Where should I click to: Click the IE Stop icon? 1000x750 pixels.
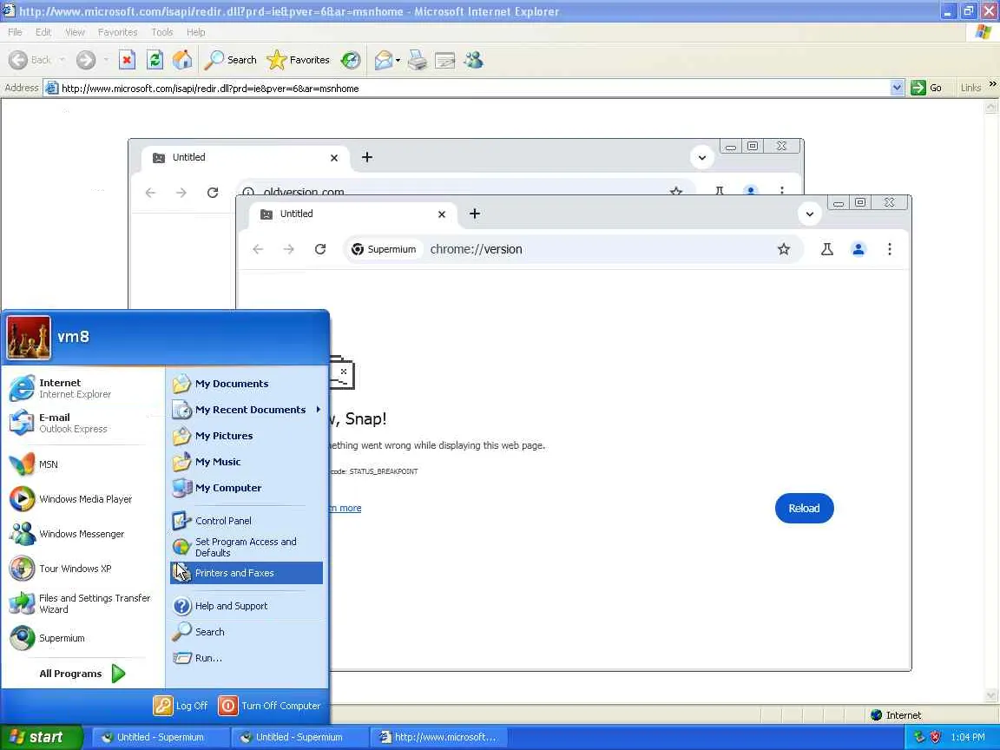[x=127, y=60]
